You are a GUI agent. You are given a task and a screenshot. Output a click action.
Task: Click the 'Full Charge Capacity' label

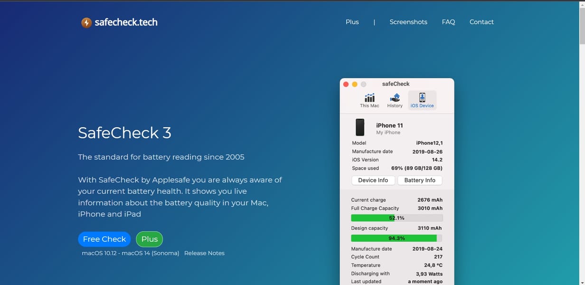pyautogui.click(x=375, y=208)
